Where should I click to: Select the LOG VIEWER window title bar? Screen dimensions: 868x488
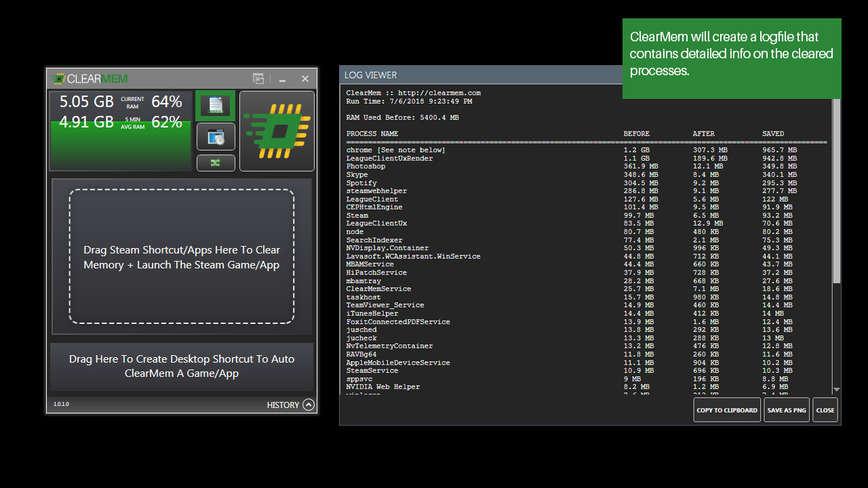[x=475, y=75]
